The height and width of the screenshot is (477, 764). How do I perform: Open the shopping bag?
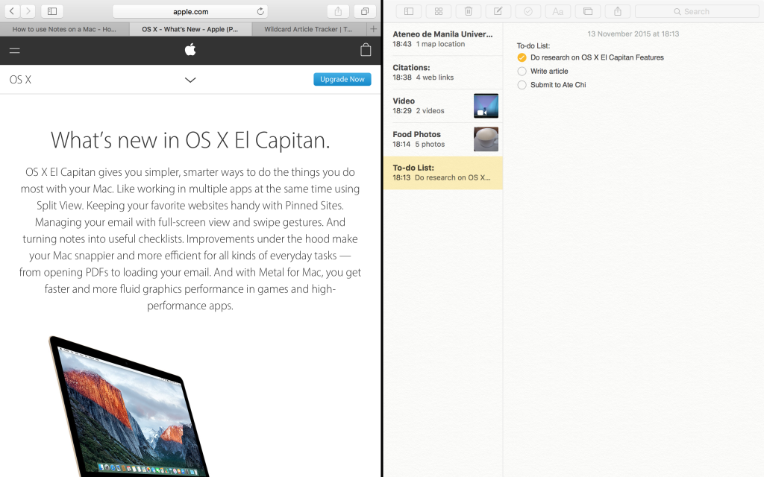[x=366, y=50]
